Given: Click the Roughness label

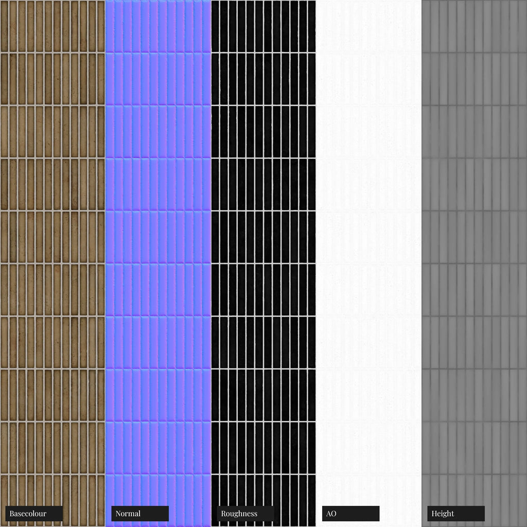Looking at the screenshot, I should pos(239,514).
